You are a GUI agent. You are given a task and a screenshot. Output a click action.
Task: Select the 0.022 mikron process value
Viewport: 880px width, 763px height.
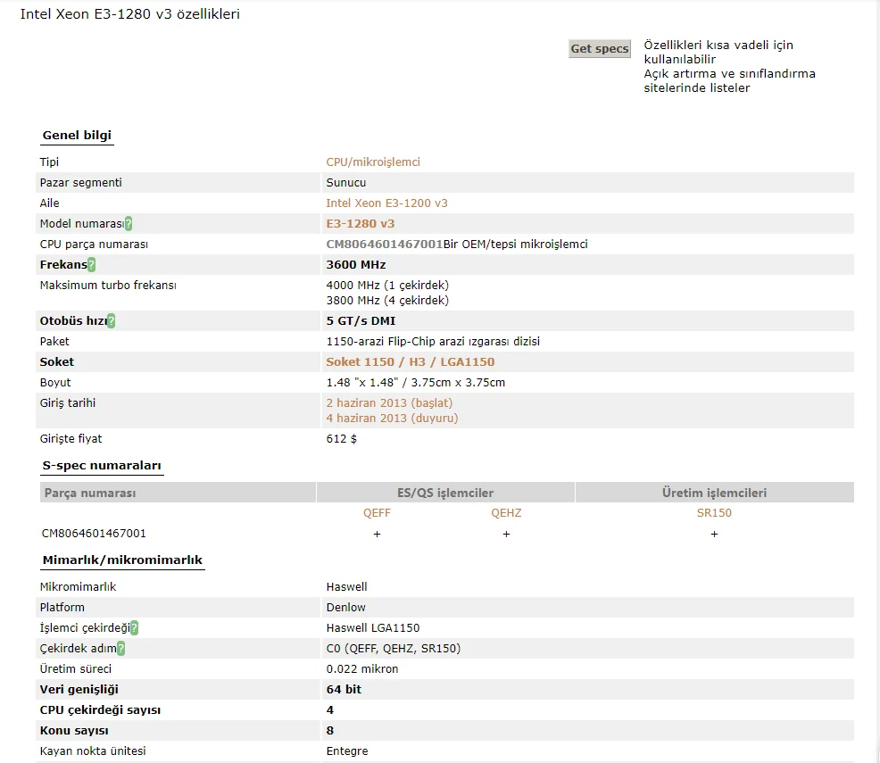[x=362, y=669]
